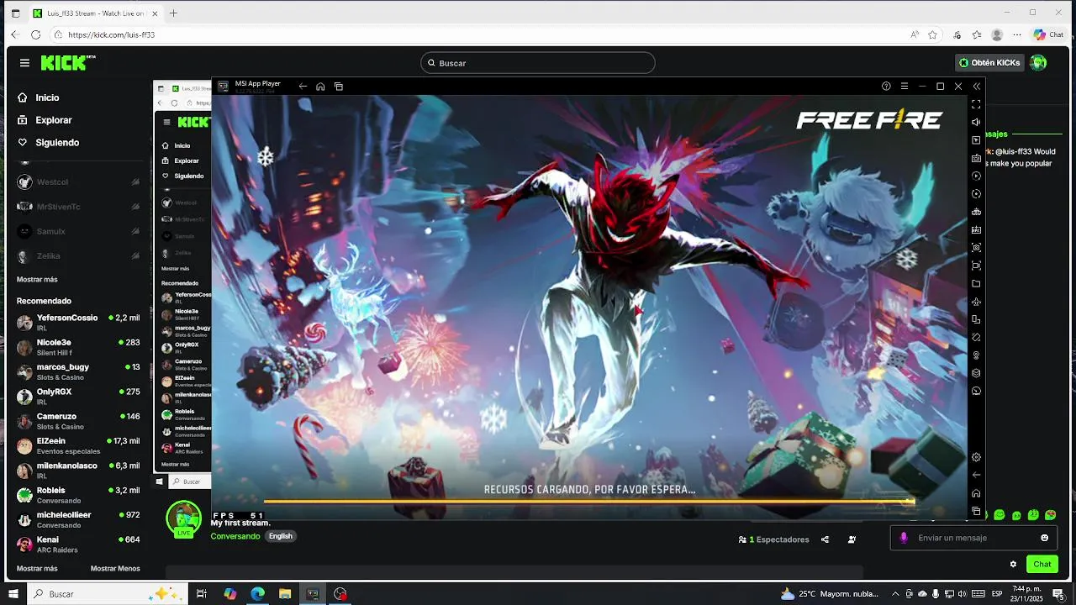The width and height of the screenshot is (1076, 605).
Task: Open chat settings gear icon
Action: click(1013, 564)
